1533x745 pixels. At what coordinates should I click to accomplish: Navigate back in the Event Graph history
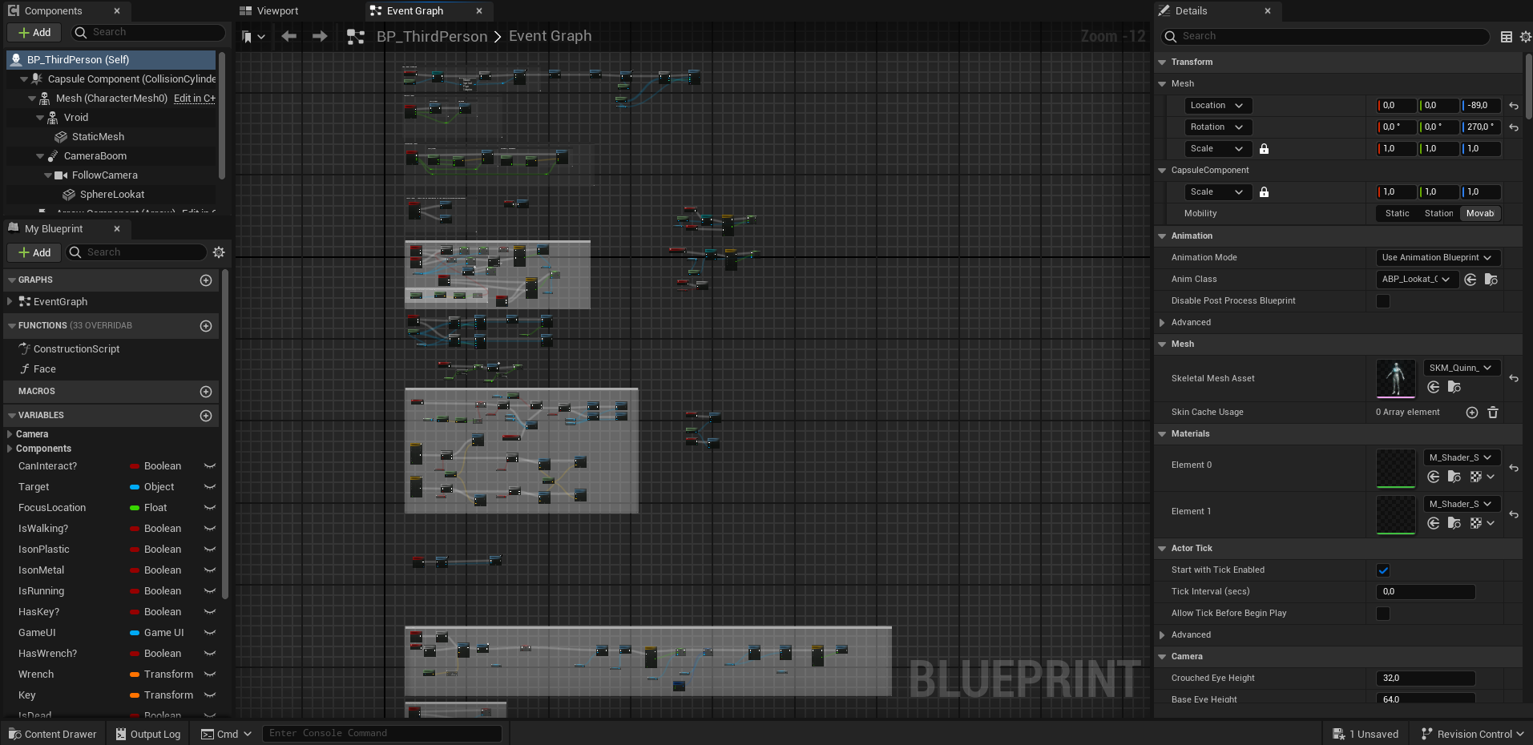point(289,36)
